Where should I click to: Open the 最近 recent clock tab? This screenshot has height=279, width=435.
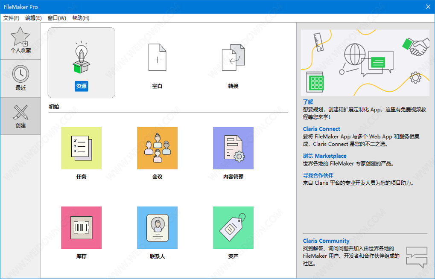[x=20, y=78]
